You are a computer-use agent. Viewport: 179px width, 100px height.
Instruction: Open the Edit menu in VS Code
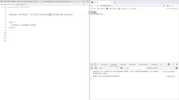coord(8,1)
